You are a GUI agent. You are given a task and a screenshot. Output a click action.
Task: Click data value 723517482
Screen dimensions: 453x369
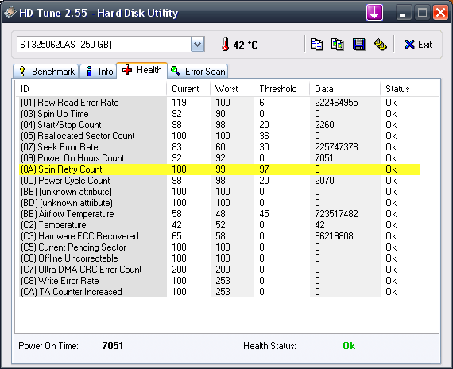(336, 214)
